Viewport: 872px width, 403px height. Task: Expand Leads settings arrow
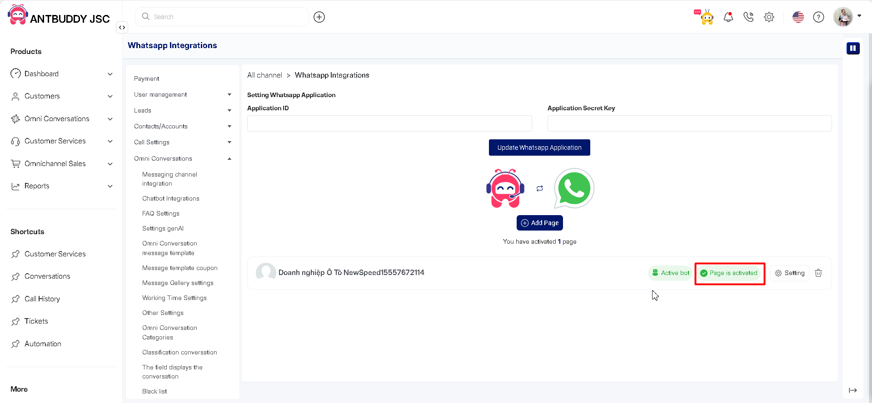coord(229,110)
